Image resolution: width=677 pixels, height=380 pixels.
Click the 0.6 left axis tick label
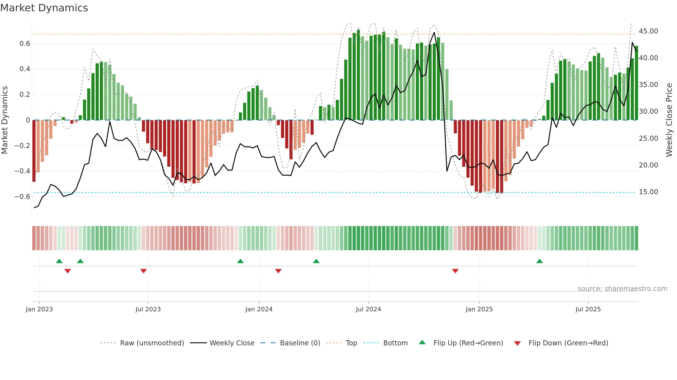(25, 43)
